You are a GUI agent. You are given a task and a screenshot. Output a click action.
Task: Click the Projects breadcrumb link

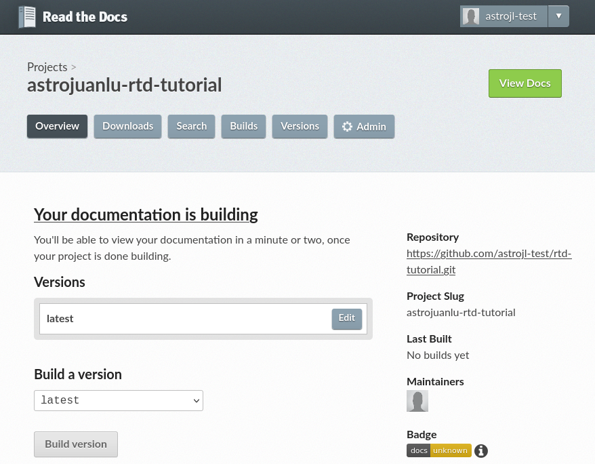[x=47, y=67]
